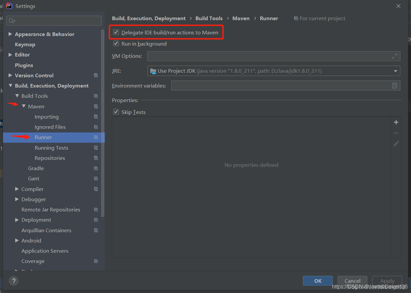
Task: Collapse the Build Tools node
Action: click(x=17, y=96)
